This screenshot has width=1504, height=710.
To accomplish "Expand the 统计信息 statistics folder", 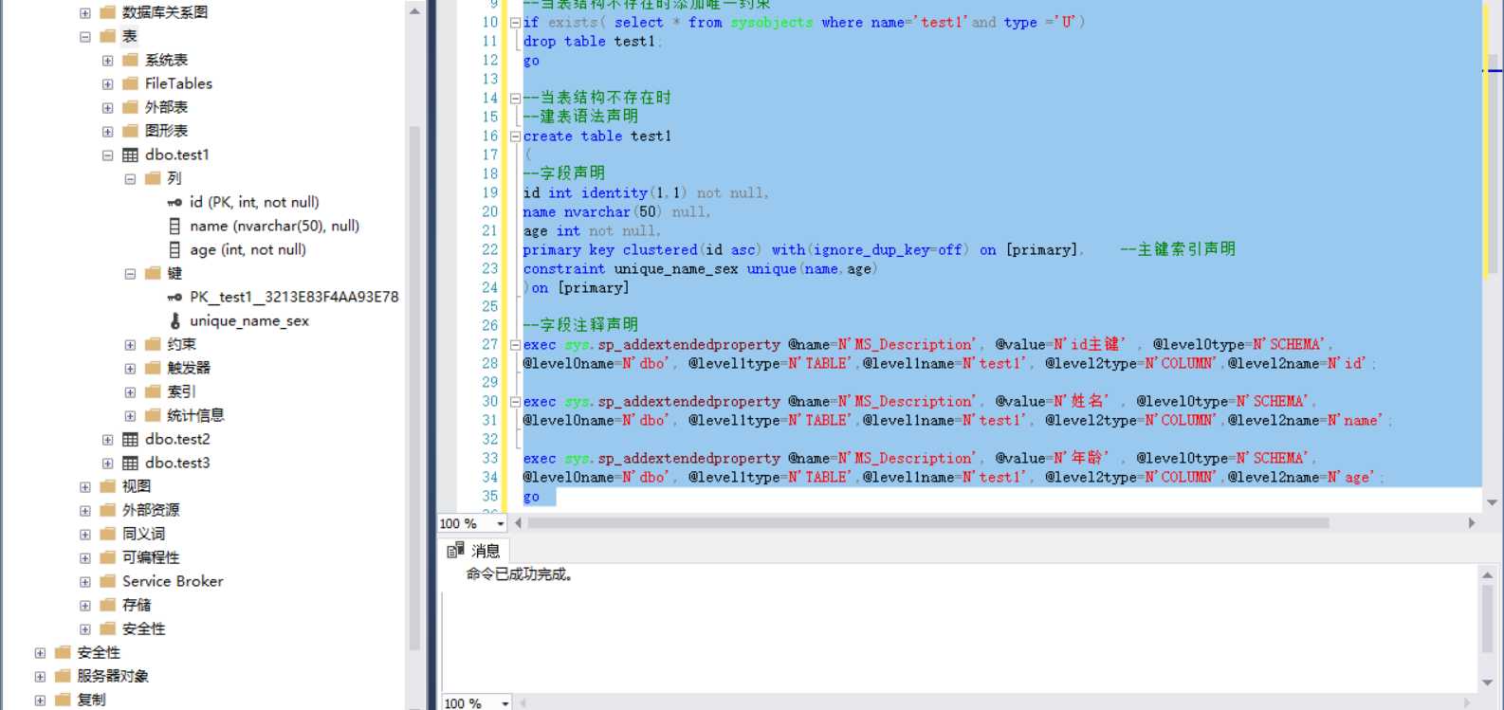I will 131,415.
